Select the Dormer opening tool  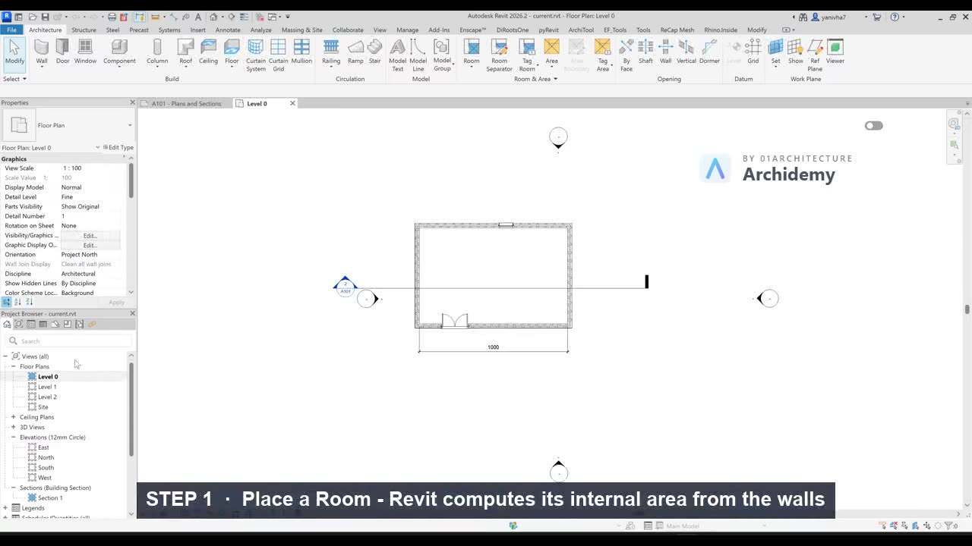(x=709, y=52)
